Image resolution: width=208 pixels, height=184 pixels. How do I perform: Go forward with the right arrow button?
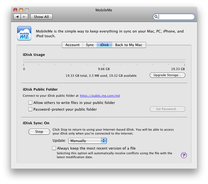[24, 17]
